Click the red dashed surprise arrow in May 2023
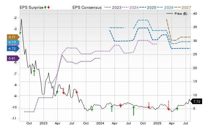210x125 pixels. 63,91
